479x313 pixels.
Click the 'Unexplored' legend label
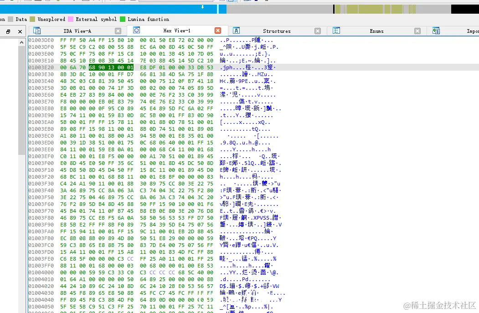(52, 19)
